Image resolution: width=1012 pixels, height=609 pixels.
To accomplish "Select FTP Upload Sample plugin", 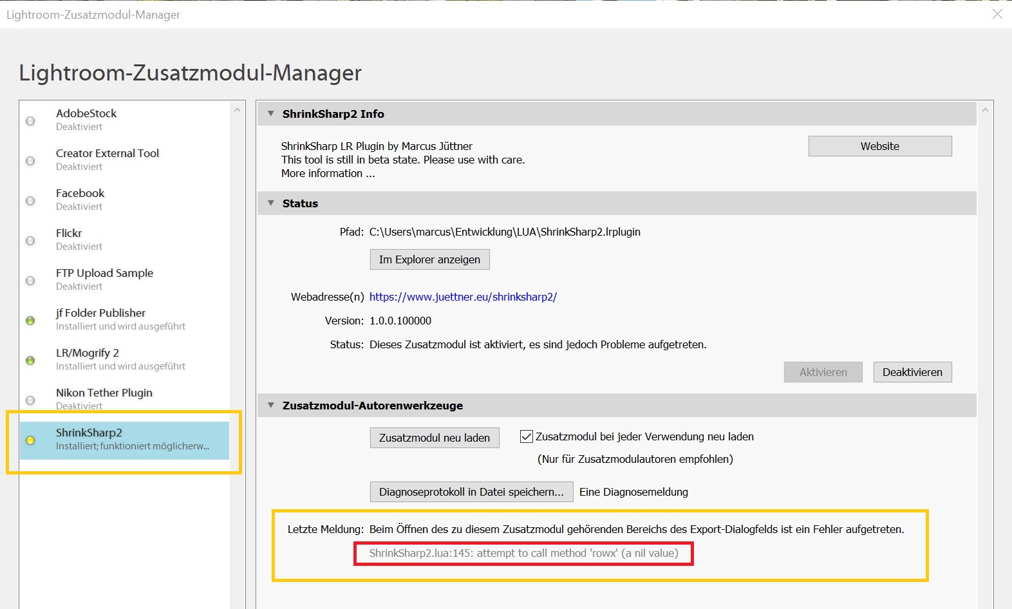I will click(124, 279).
